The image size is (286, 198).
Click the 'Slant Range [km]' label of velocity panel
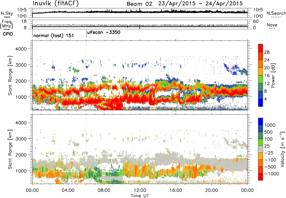coord(10,149)
